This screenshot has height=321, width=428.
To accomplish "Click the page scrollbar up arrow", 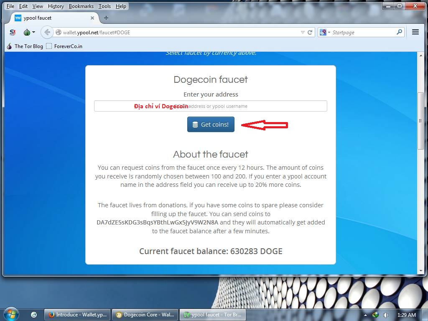I will click(420, 56).
